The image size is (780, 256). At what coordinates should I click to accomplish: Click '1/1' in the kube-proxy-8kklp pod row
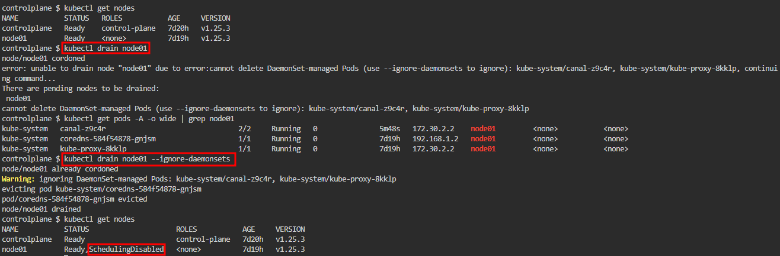point(244,149)
